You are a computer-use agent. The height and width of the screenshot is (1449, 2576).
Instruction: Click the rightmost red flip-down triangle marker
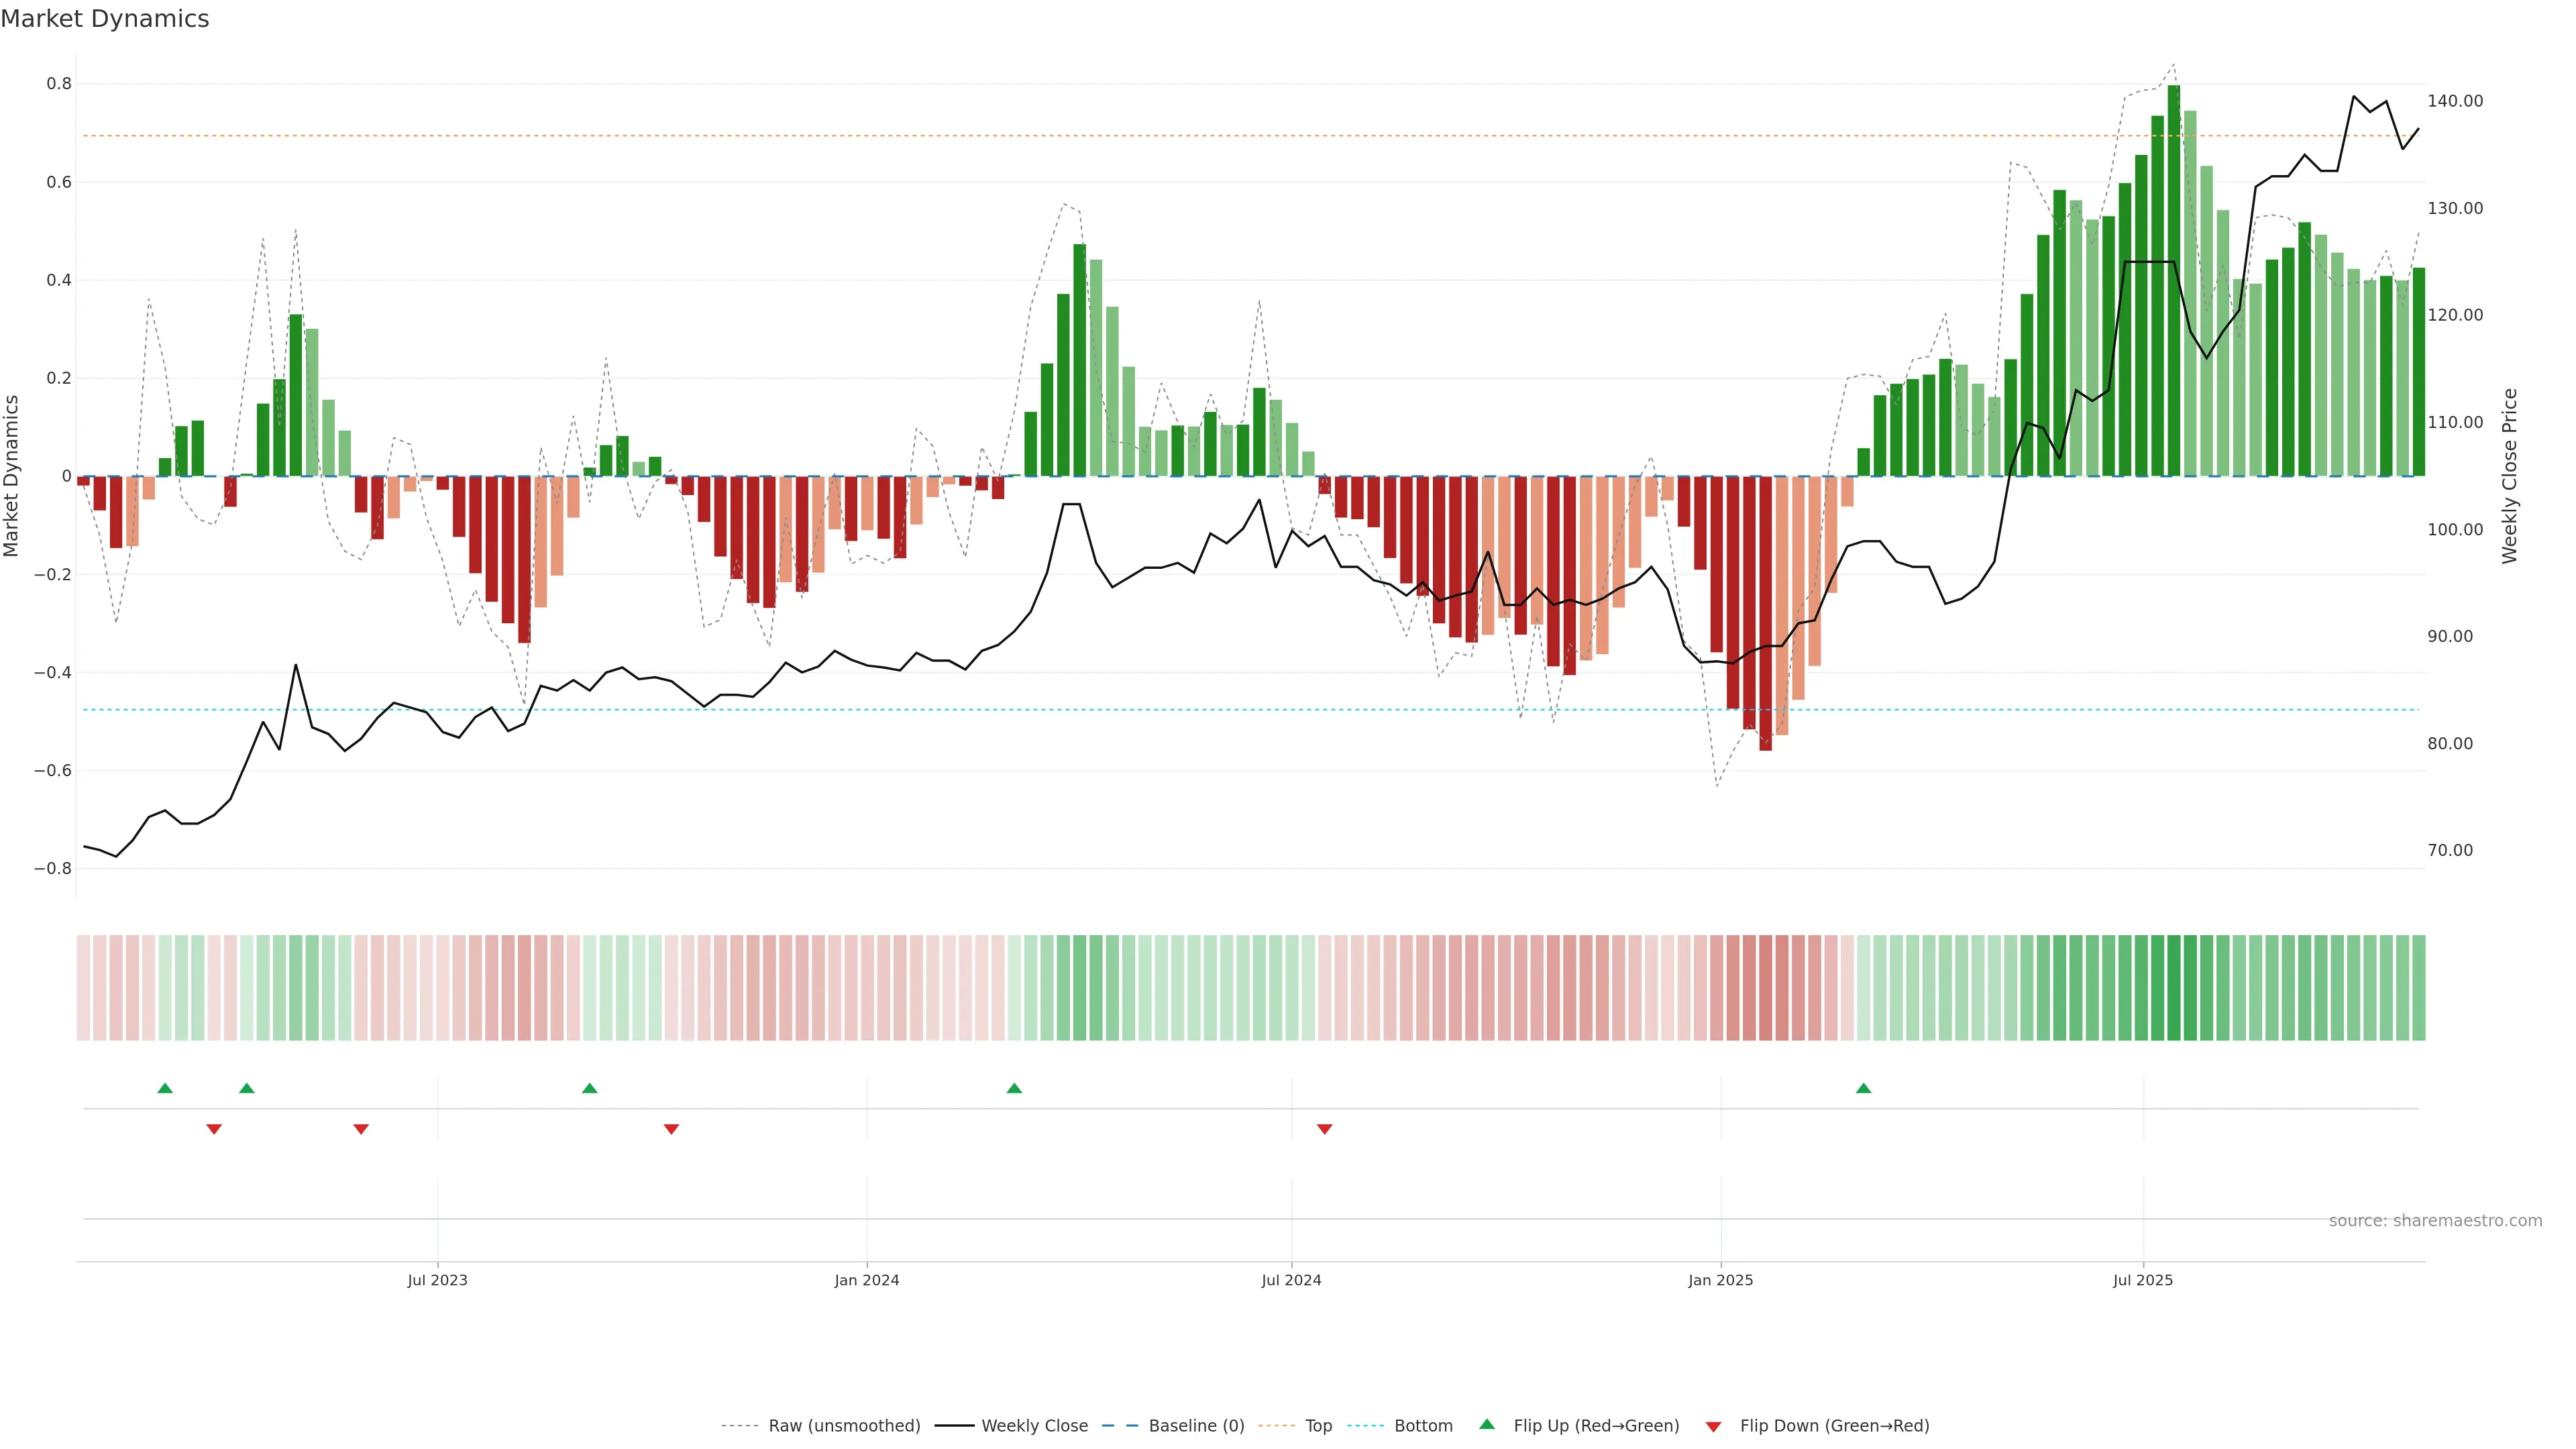coord(1325,1129)
